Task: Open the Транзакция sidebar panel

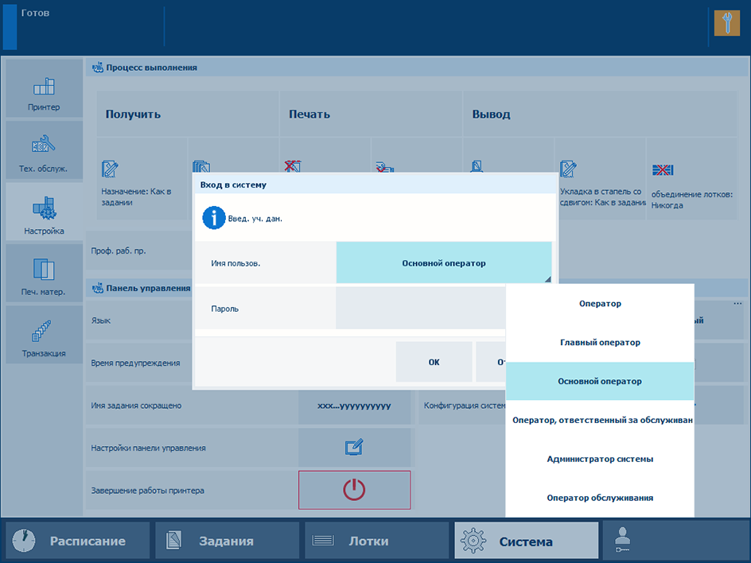Action: coord(45,336)
